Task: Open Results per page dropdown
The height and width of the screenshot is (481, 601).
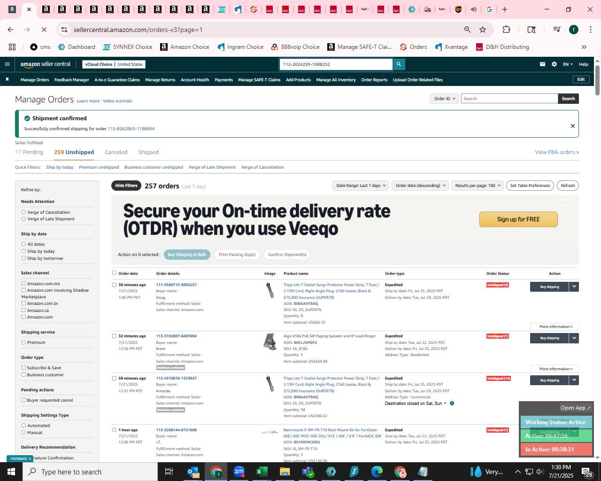Action: click(x=478, y=186)
